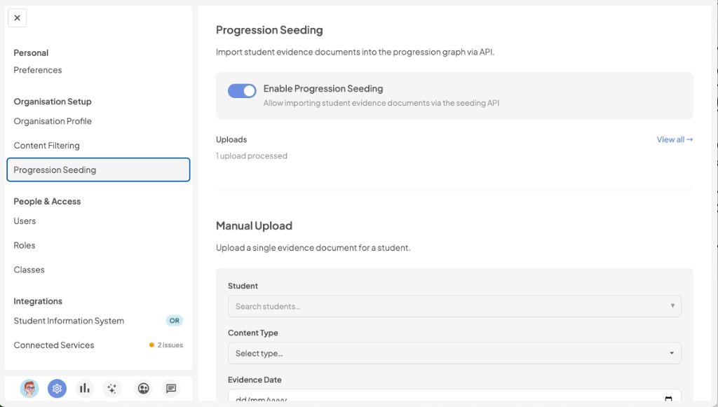The width and height of the screenshot is (718, 407).
Task: Open the analytics bar chart icon
Action: pos(84,388)
